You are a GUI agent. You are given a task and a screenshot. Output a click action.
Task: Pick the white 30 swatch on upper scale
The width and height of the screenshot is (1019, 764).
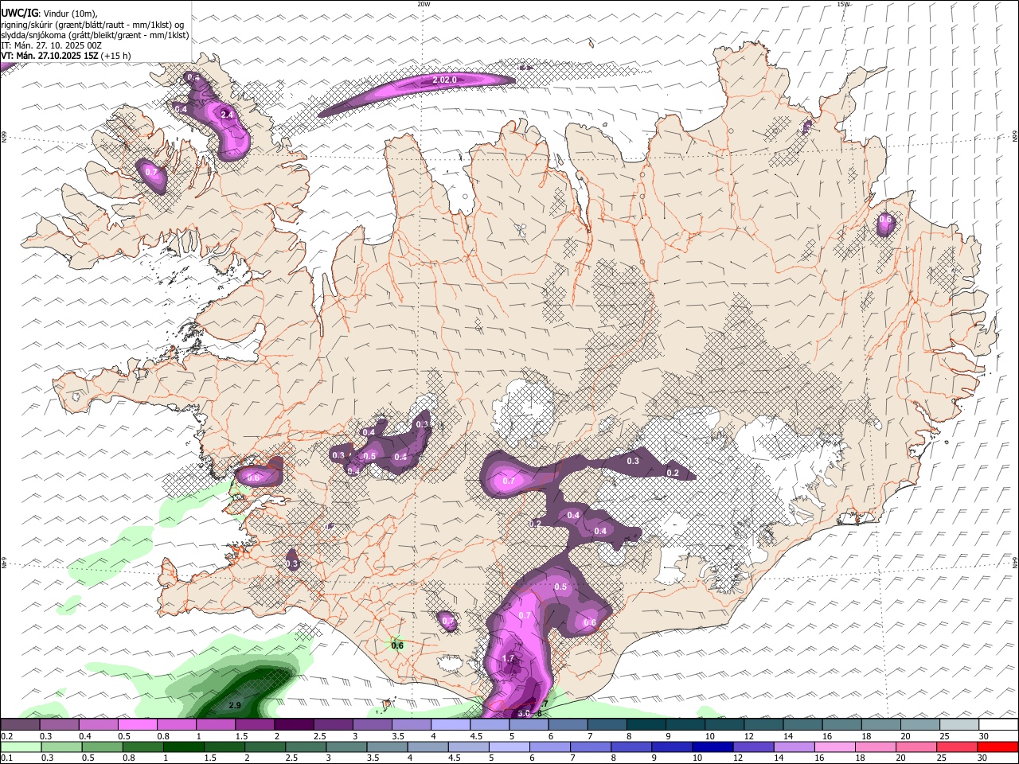click(x=997, y=725)
